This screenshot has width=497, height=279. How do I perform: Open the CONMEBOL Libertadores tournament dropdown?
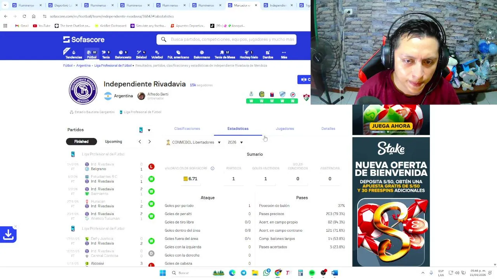pos(193,142)
